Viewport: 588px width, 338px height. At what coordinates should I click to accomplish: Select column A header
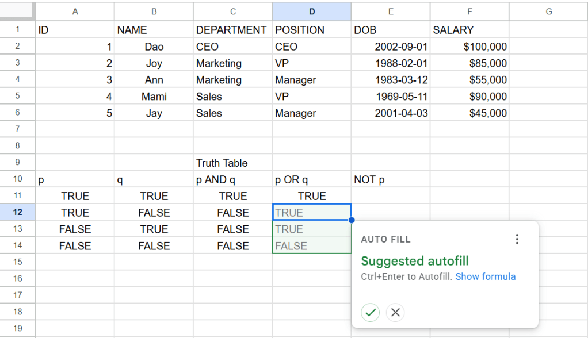tap(75, 11)
